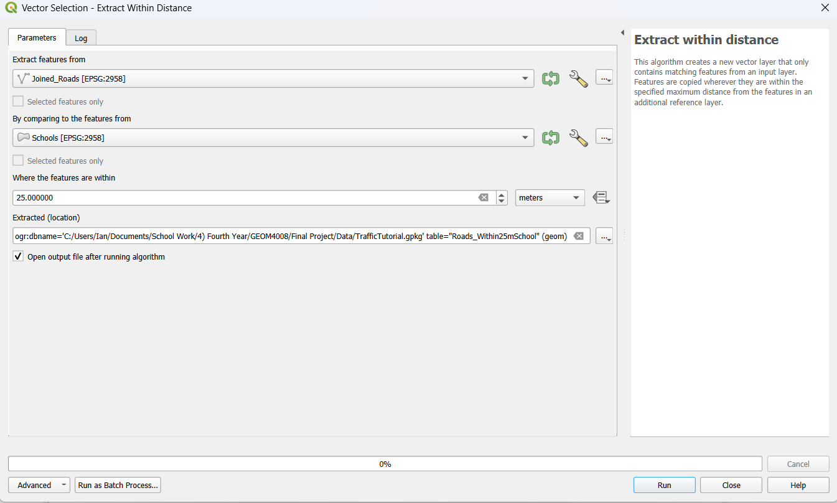Image resolution: width=837 pixels, height=503 pixels.
Task: Click browse ellipsis button for Schools layer
Action: click(604, 137)
